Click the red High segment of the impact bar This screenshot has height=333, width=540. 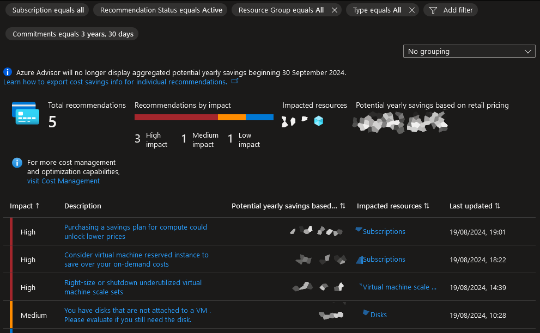(174, 117)
